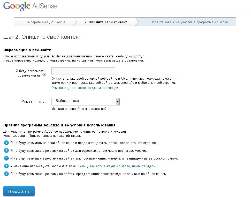Click rule text about 'вознаграждение за клики по объявлениям'
251x197 pixels.
tap(89, 174)
